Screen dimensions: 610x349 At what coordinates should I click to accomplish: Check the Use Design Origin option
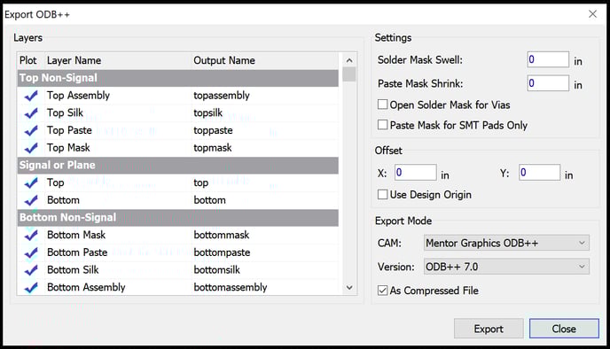(x=383, y=194)
